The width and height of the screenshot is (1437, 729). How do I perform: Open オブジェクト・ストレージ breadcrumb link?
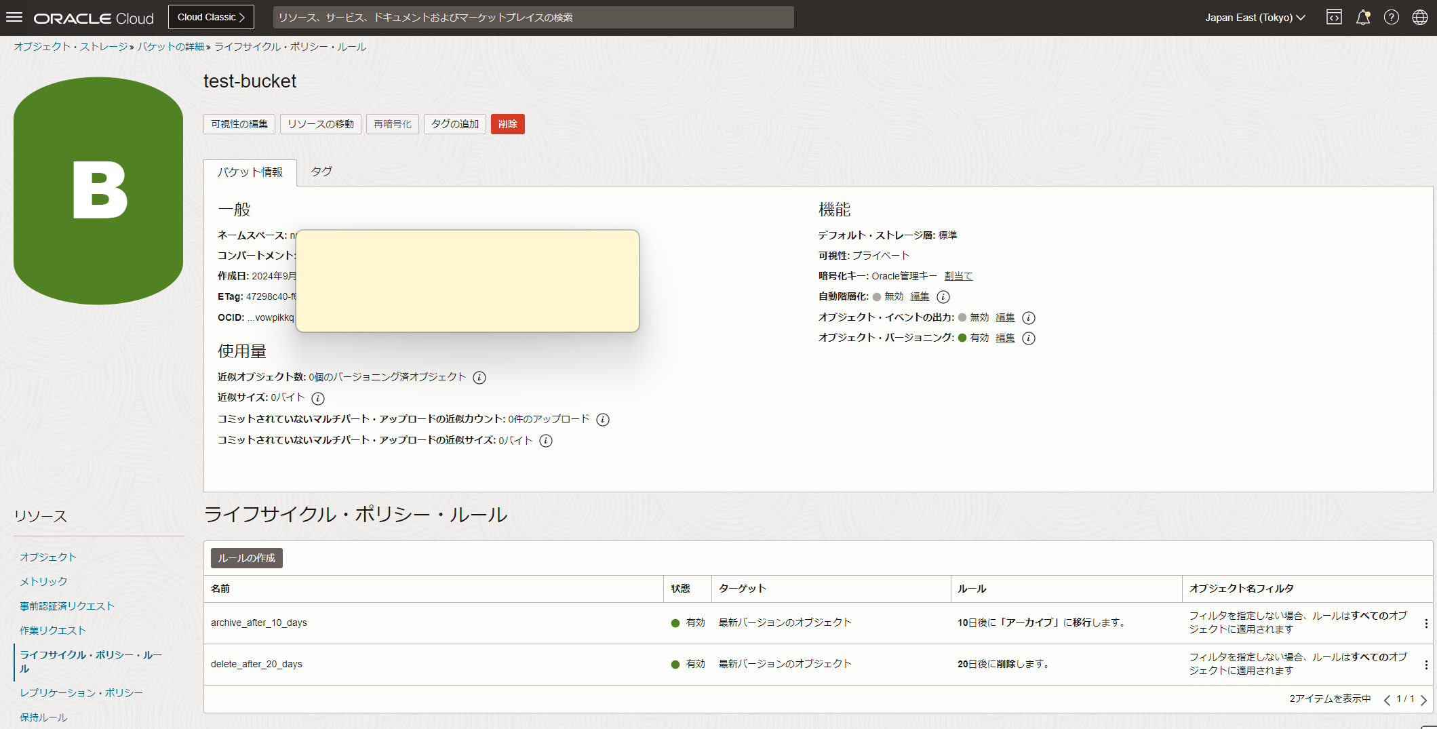(x=71, y=47)
